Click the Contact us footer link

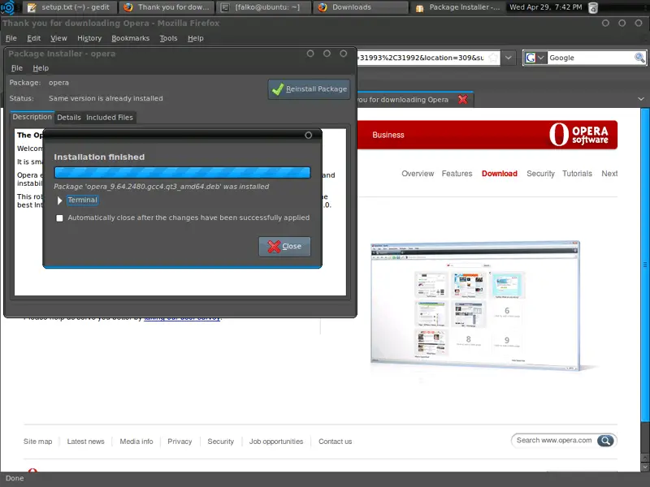tap(335, 442)
